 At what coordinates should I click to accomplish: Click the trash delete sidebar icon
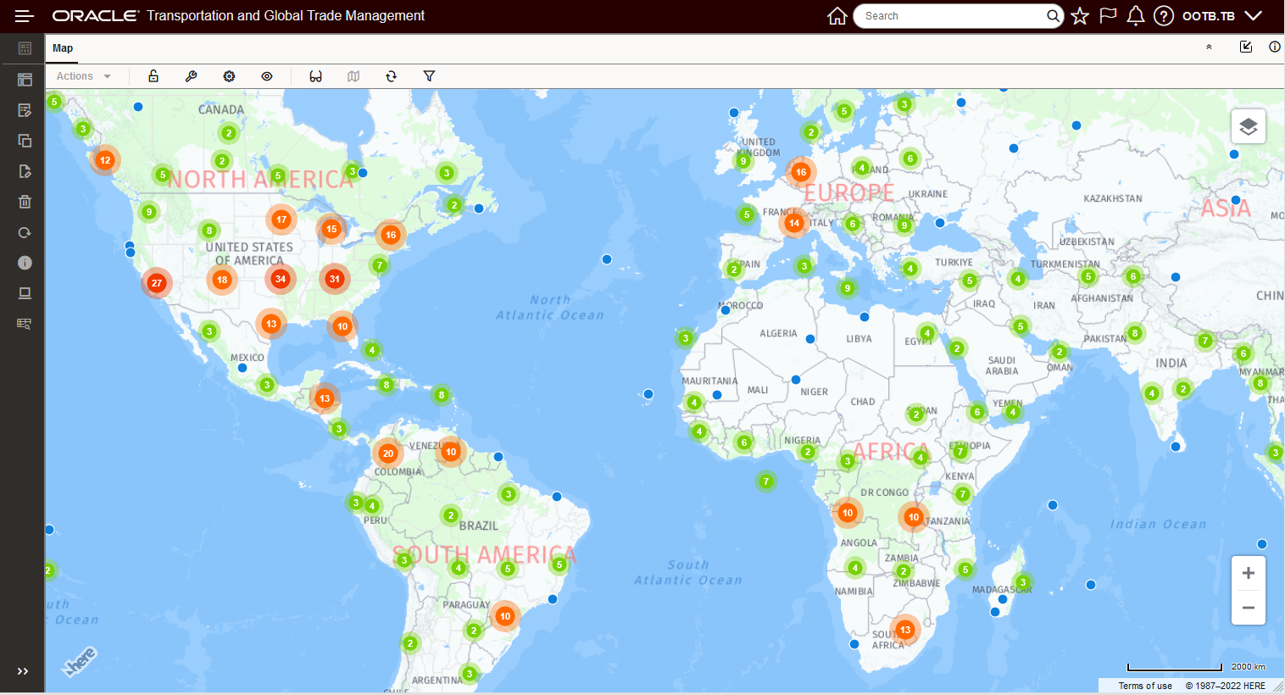[x=25, y=202]
